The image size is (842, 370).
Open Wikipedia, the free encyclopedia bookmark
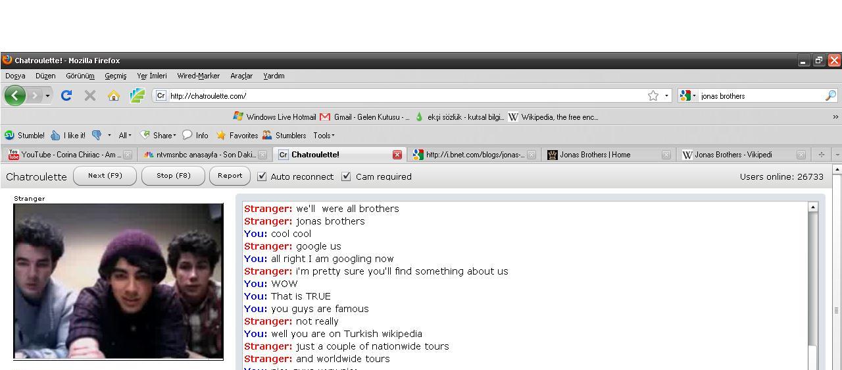(553, 117)
